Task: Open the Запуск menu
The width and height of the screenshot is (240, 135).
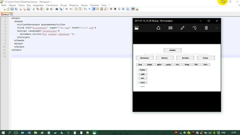Action: (x=84, y=5)
